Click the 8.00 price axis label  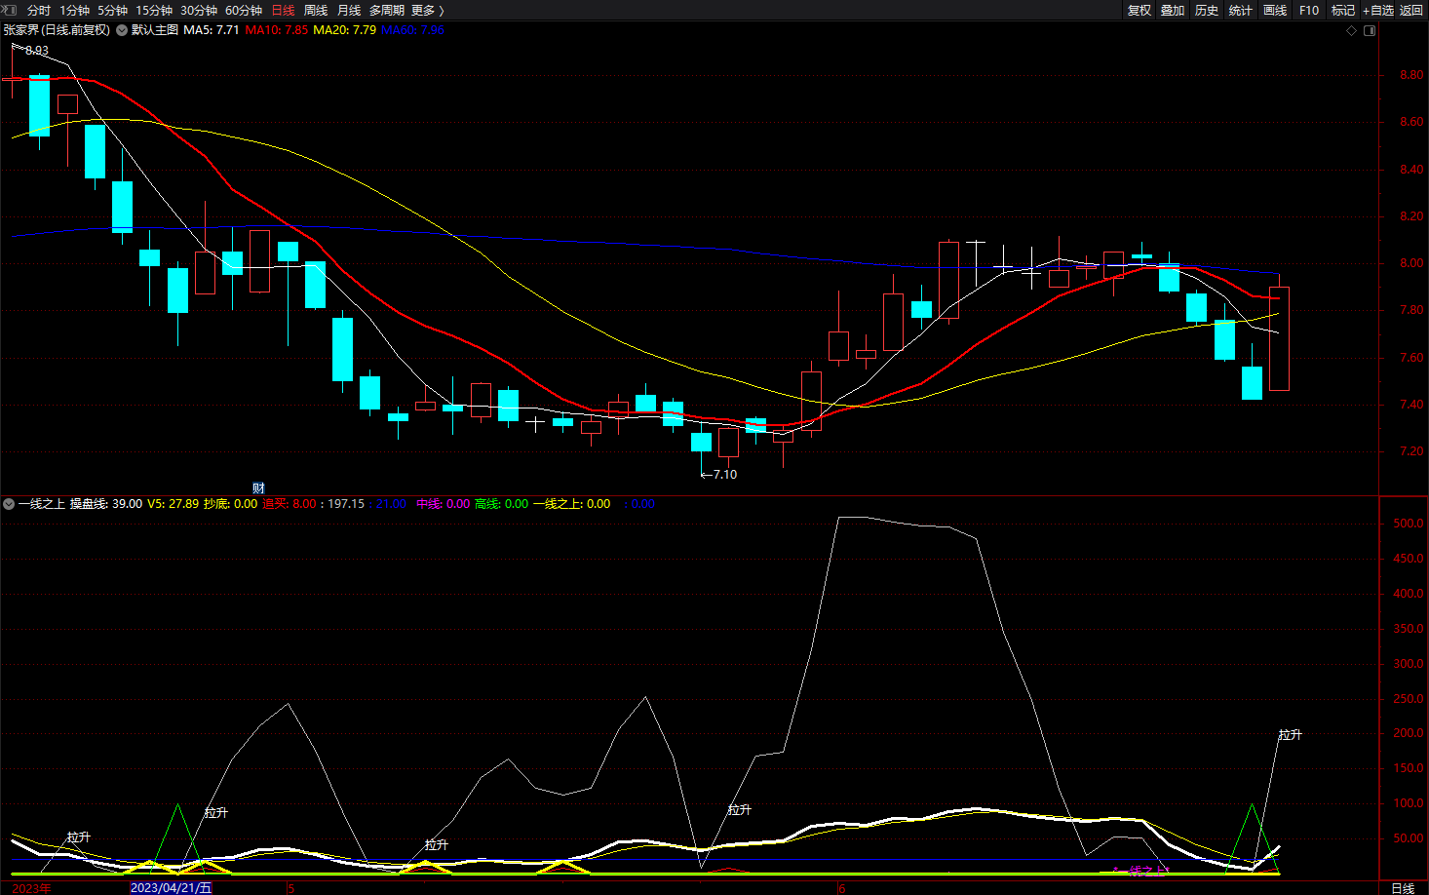click(1410, 263)
